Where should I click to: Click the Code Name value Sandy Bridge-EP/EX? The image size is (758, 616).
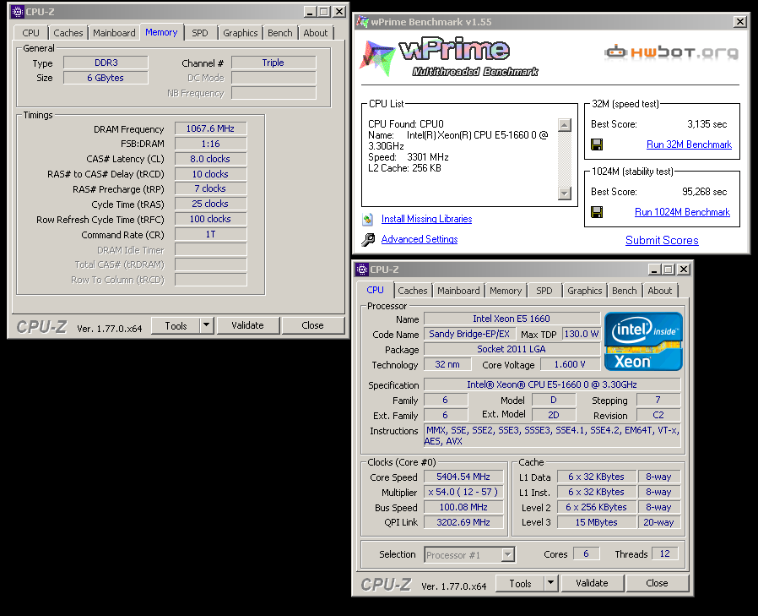click(469, 334)
